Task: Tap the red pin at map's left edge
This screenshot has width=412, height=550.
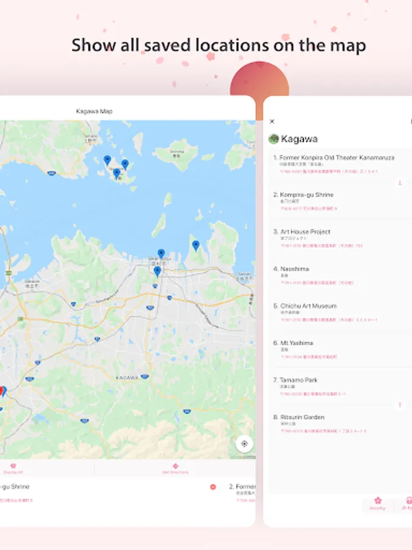Action: tap(1, 392)
